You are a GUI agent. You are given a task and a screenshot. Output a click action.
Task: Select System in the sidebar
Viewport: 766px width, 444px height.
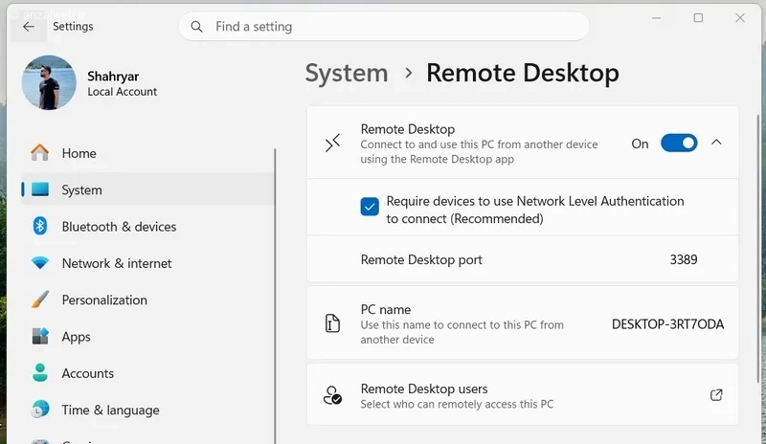tap(147, 189)
